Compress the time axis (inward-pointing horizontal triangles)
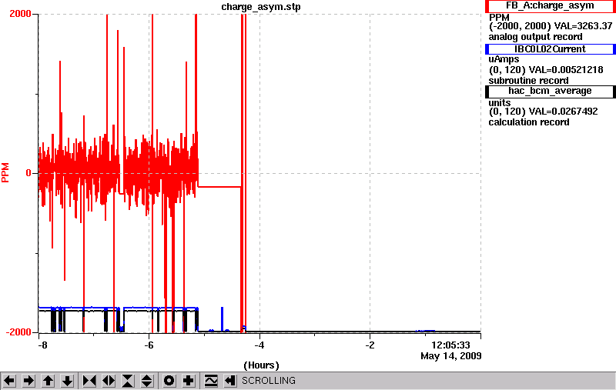The width and height of the screenshot is (616, 390). (89, 381)
